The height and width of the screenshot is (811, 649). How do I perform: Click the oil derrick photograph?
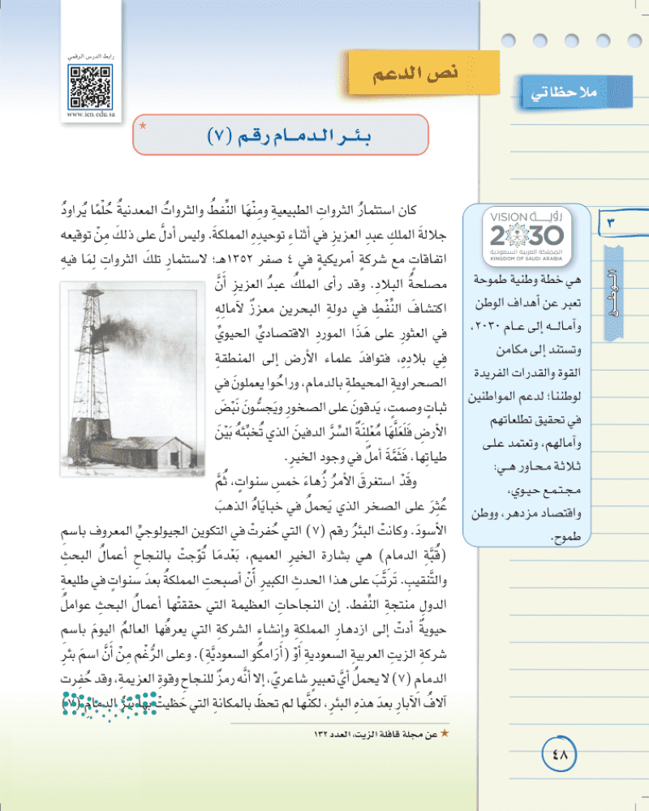pos(133,379)
